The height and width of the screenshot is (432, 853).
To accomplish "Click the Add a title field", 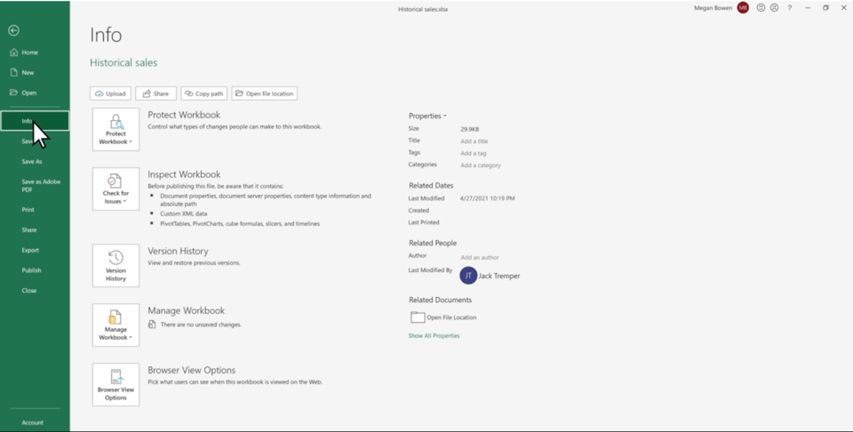I will click(474, 141).
